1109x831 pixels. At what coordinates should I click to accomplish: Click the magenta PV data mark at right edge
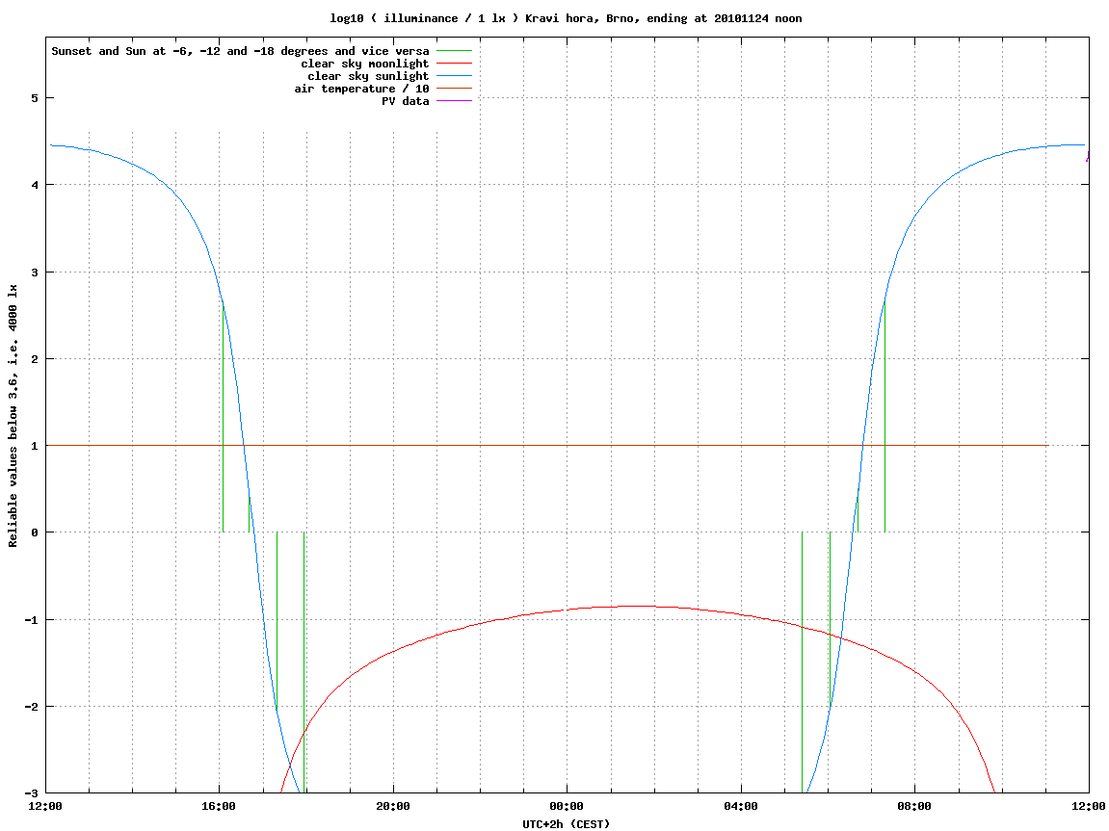(x=1088, y=155)
